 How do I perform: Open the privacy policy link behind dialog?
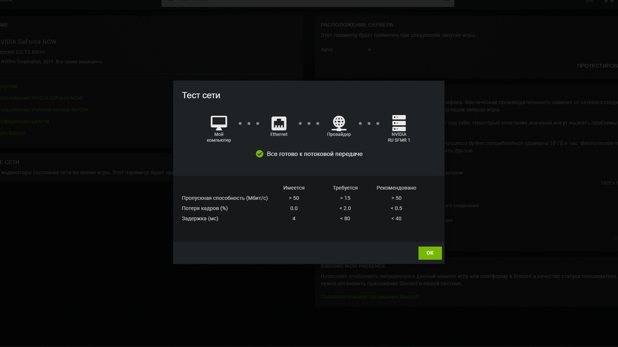[24, 121]
